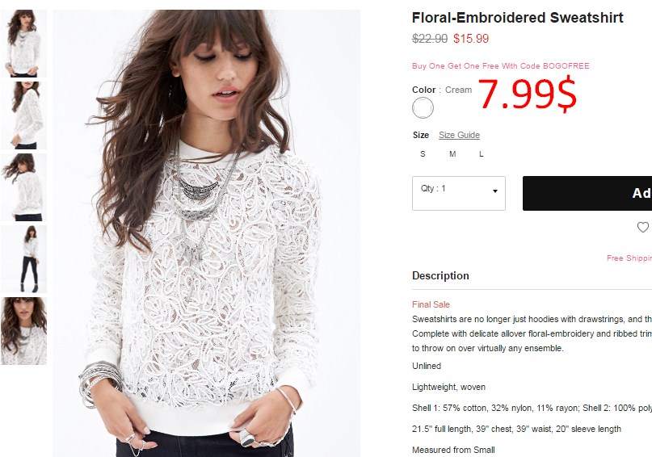The width and height of the screenshot is (652, 457).
Task: Click the Description section heading
Action: (440, 276)
